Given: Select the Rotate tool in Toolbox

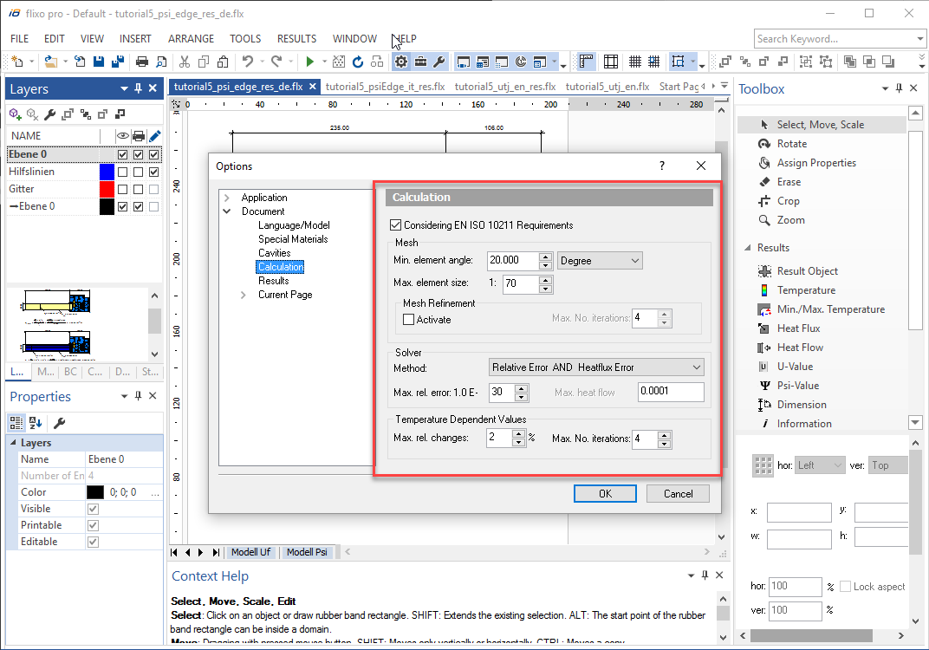Looking at the screenshot, I should pos(791,144).
